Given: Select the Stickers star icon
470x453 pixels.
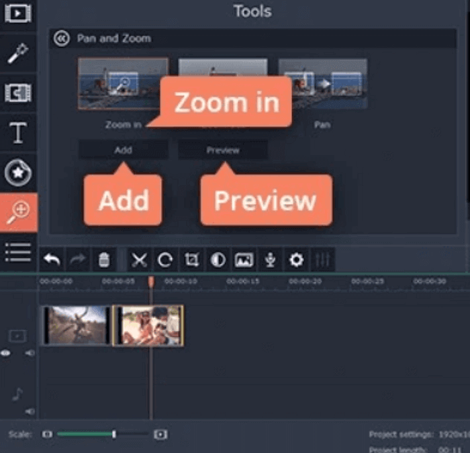Looking at the screenshot, I should [18, 173].
